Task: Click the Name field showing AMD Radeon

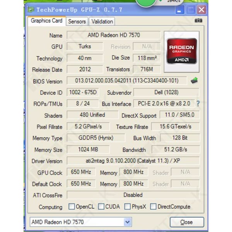Action: coord(114,35)
